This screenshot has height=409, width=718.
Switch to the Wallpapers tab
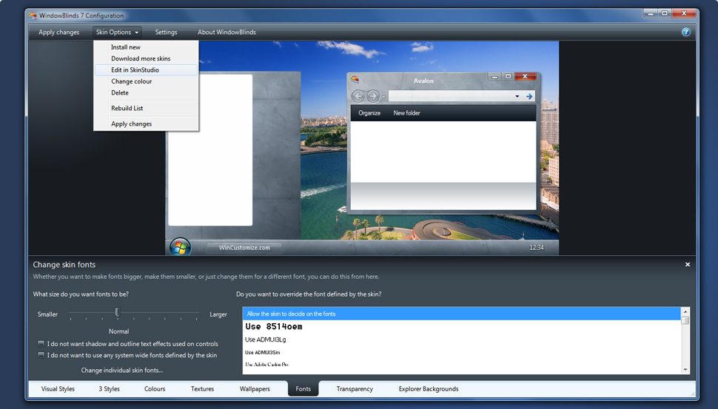click(x=255, y=389)
